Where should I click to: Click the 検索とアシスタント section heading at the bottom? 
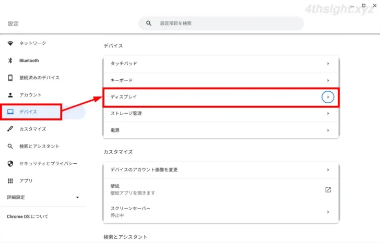pos(125,237)
